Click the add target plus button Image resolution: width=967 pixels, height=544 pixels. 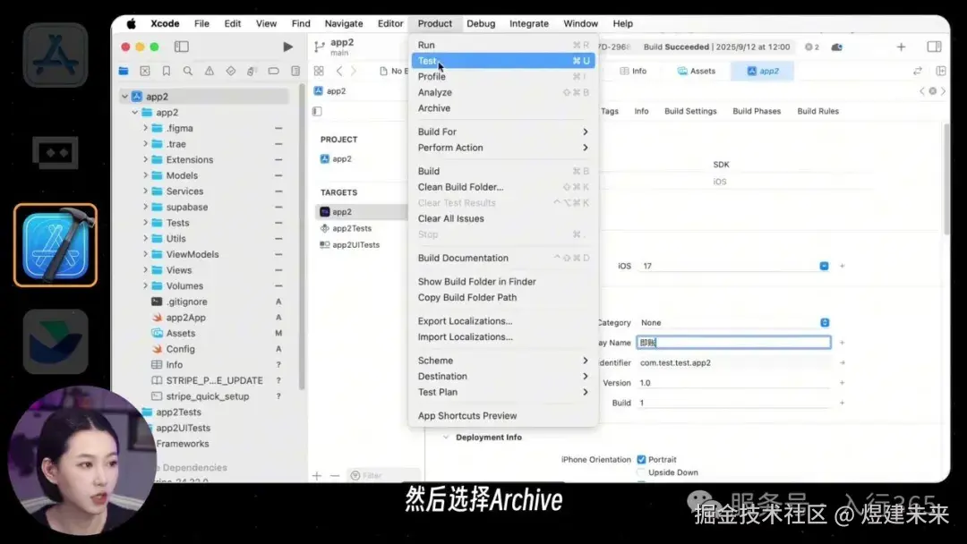pyautogui.click(x=317, y=476)
